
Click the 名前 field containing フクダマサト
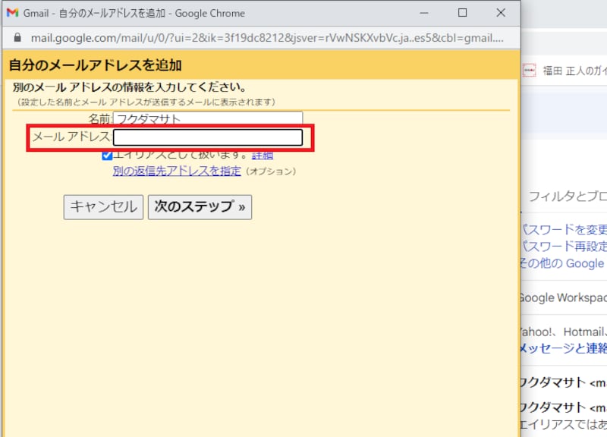pos(207,119)
